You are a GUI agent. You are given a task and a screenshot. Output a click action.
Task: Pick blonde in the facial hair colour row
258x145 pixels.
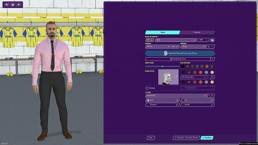[x=212, y=82]
